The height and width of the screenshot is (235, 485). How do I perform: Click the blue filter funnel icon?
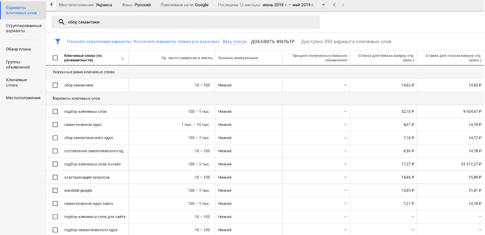pyautogui.click(x=57, y=41)
